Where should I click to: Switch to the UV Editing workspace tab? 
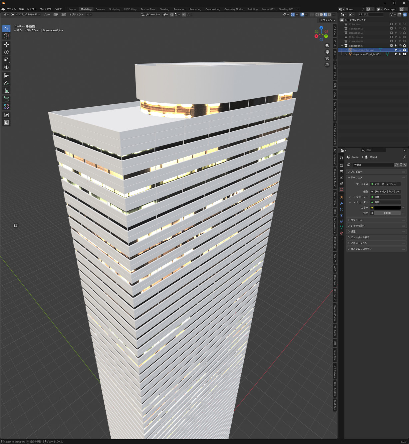pos(130,9)
